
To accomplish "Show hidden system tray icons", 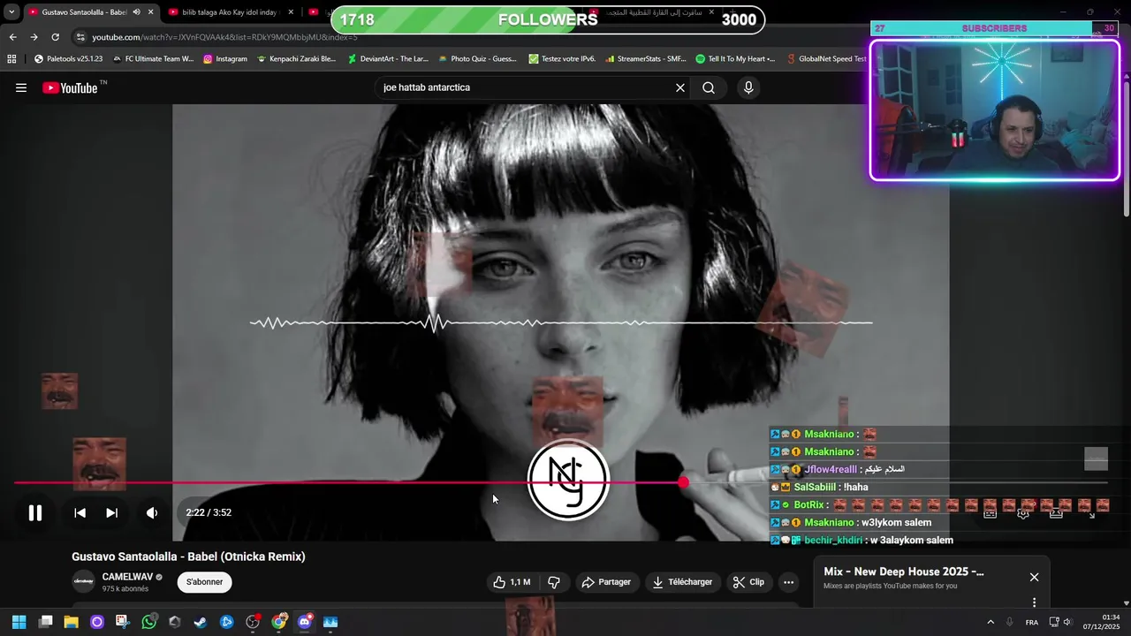I will coord(991,622).
